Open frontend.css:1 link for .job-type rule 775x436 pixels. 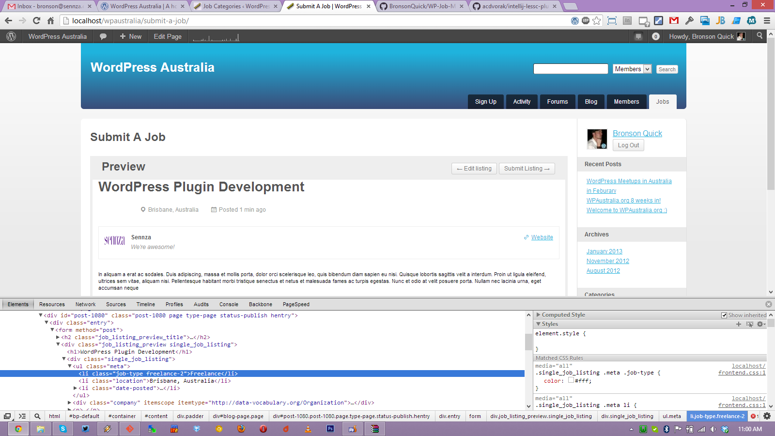pos(742,373)
